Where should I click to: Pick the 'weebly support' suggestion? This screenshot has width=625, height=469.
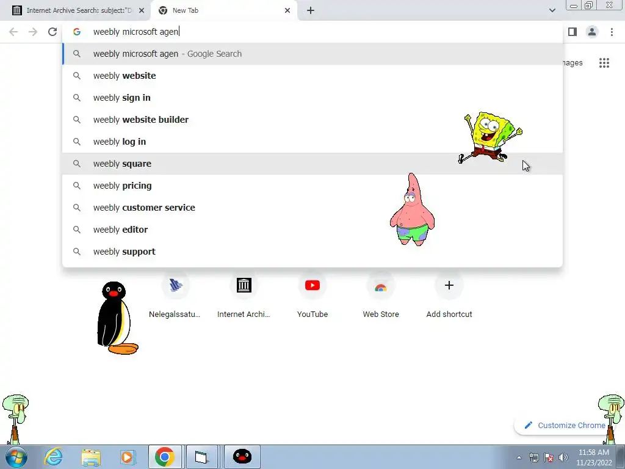[312, 252]
